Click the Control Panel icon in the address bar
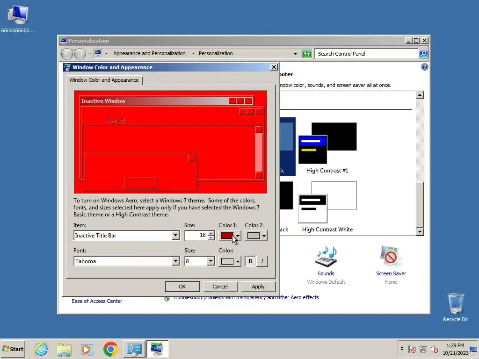Viewport: 479px width, 359px height. coord(98,53)
